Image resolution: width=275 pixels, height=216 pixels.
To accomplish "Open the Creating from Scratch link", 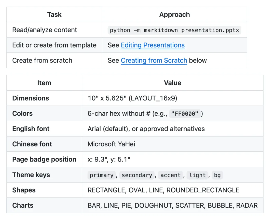I will [154, 61].
